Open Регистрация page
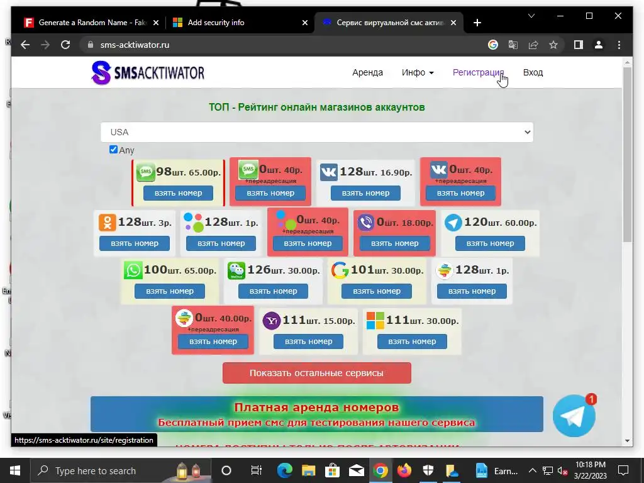This screenshot has height=483, width=644. click(478, 73)
